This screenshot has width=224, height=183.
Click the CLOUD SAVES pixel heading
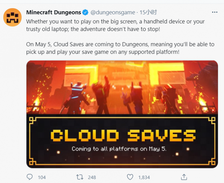click(x=123, y=136)
